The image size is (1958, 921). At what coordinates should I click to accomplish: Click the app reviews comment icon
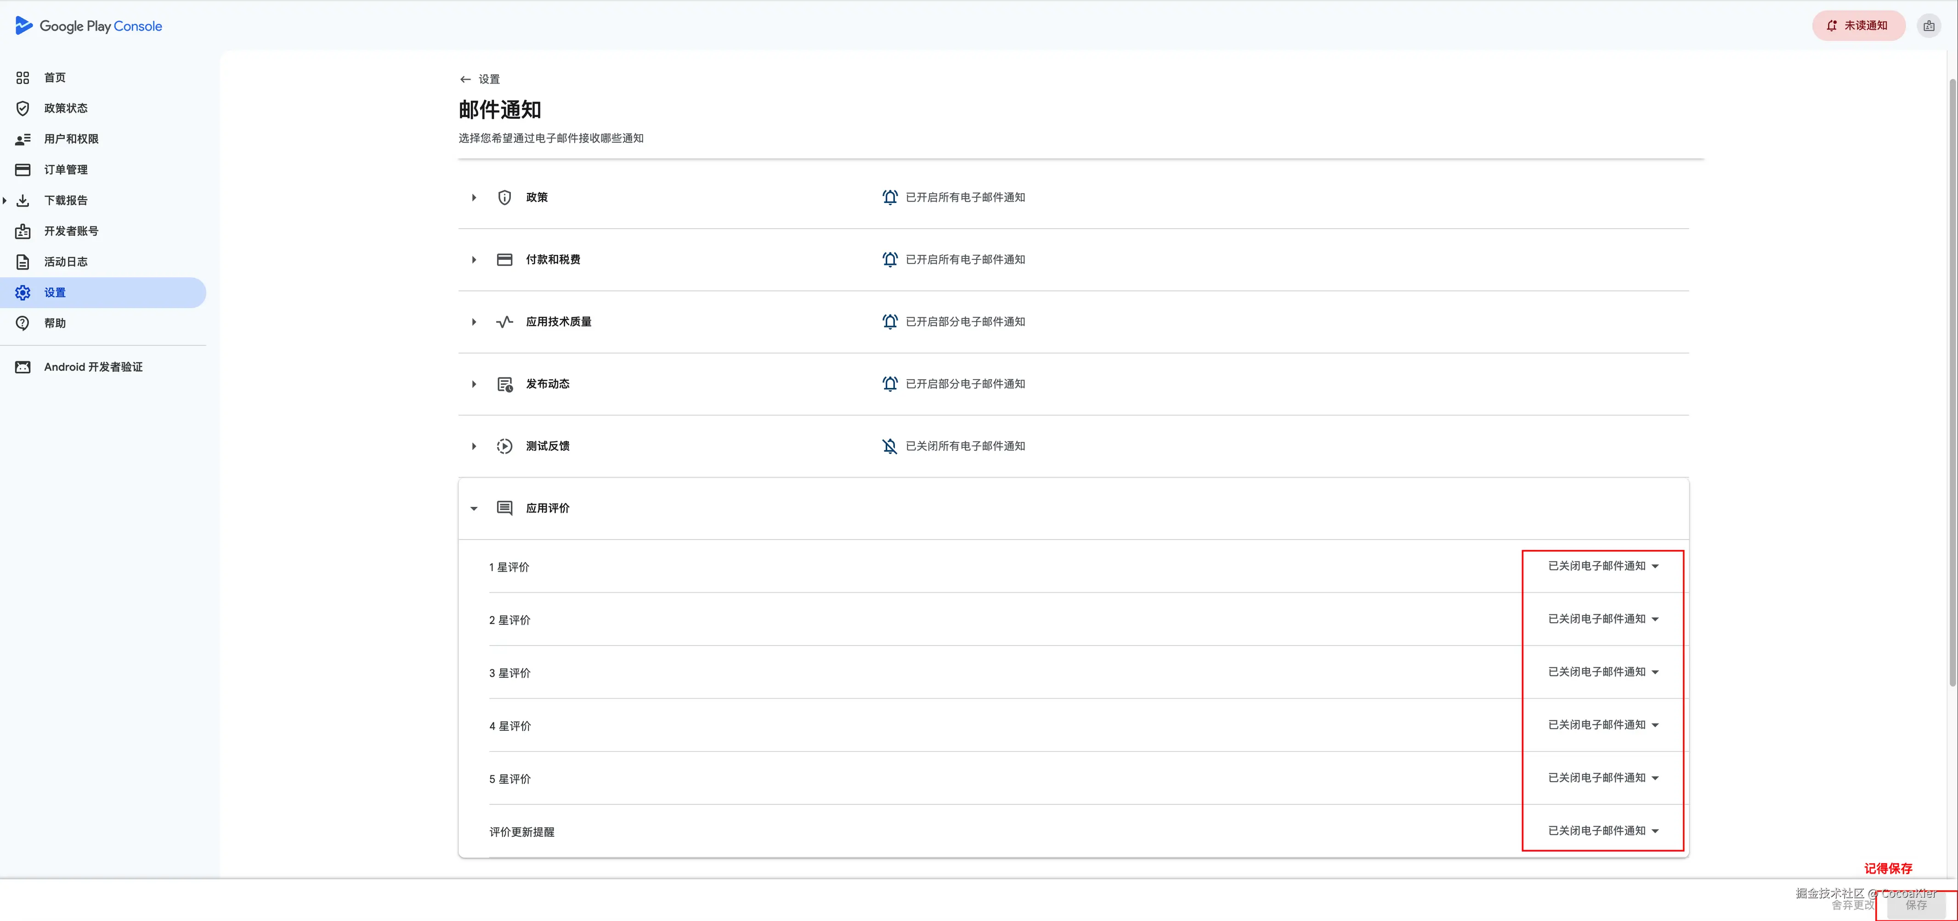(x=504, y=508)
